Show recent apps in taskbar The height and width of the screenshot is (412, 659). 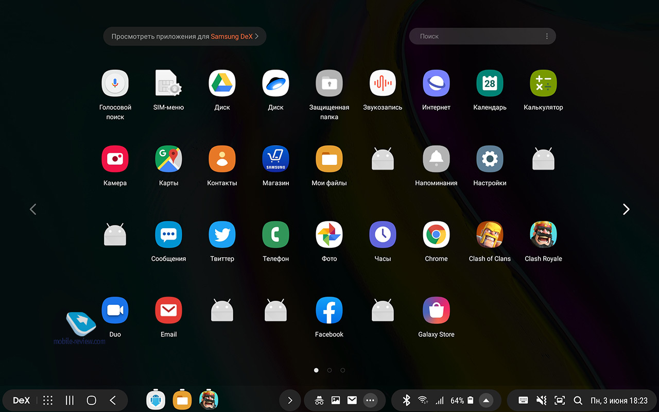pos(70,400)
